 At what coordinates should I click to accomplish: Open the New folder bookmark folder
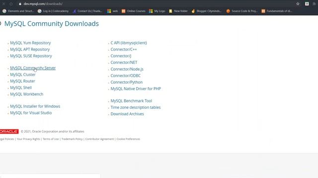point(178,11)
